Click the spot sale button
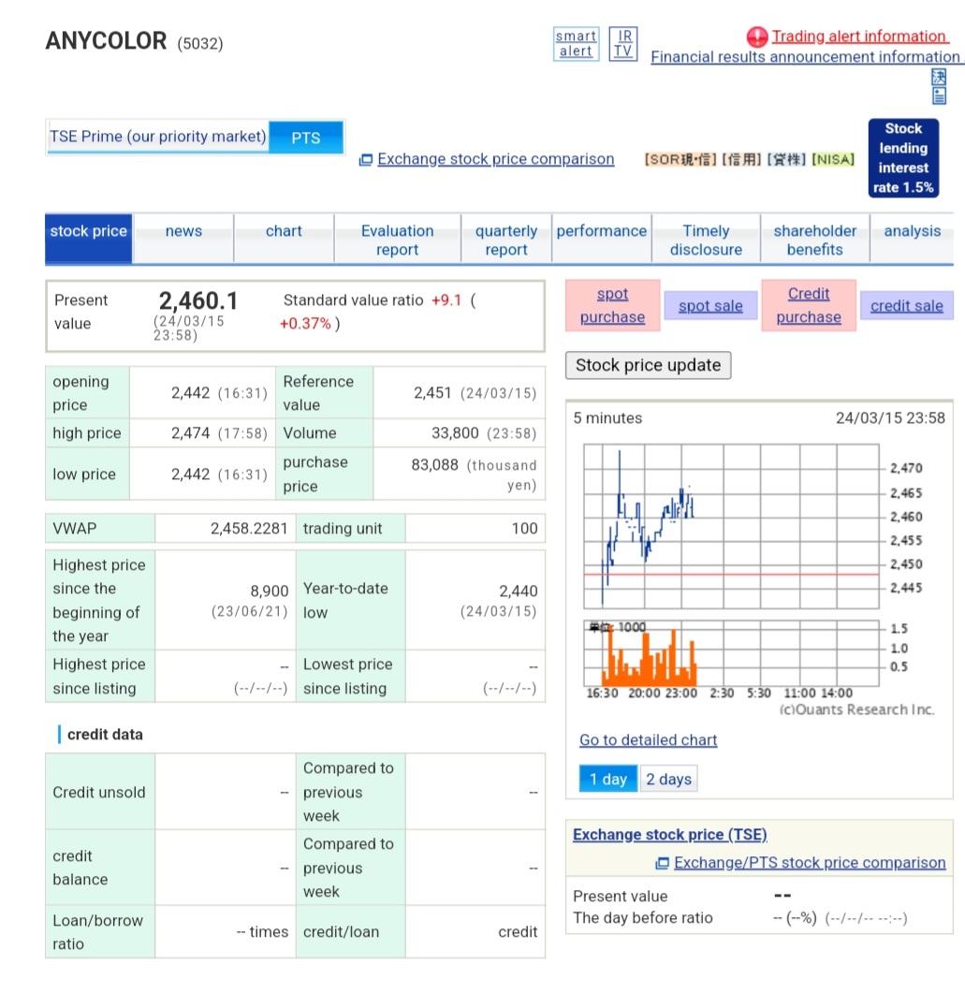Image resolution: width=965 pixels, height=1008 pixels. 710,306
